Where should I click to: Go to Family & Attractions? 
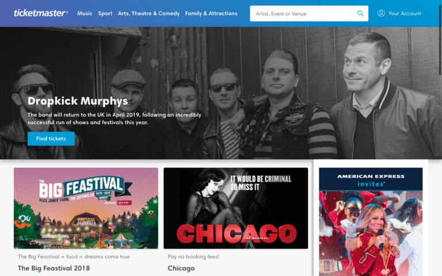[x=211, y=13]
